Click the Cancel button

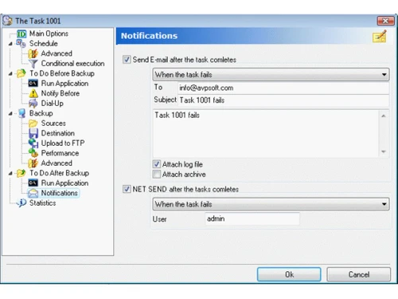[359, 274]
